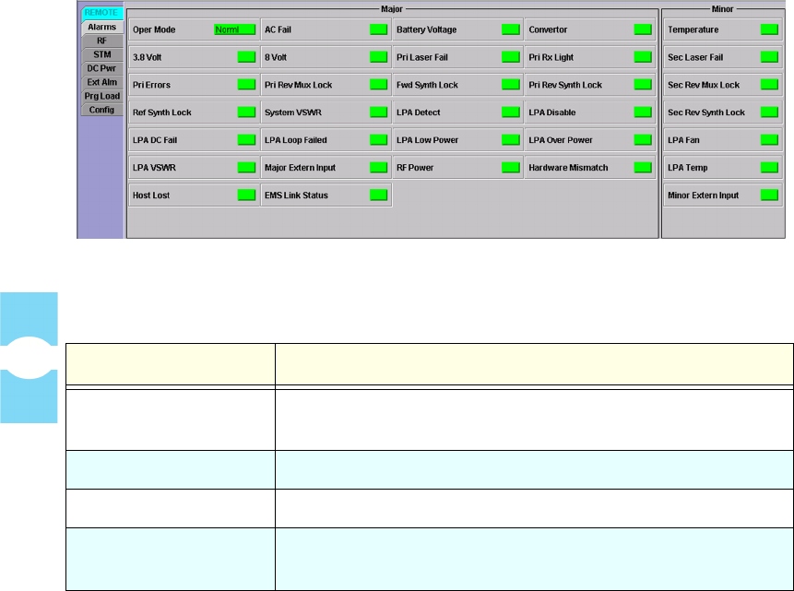The width and height of the screenshot is (794, 591).
Task: Click the "Minor" group title
Action: pyautogui.click(x=723, y=8)
